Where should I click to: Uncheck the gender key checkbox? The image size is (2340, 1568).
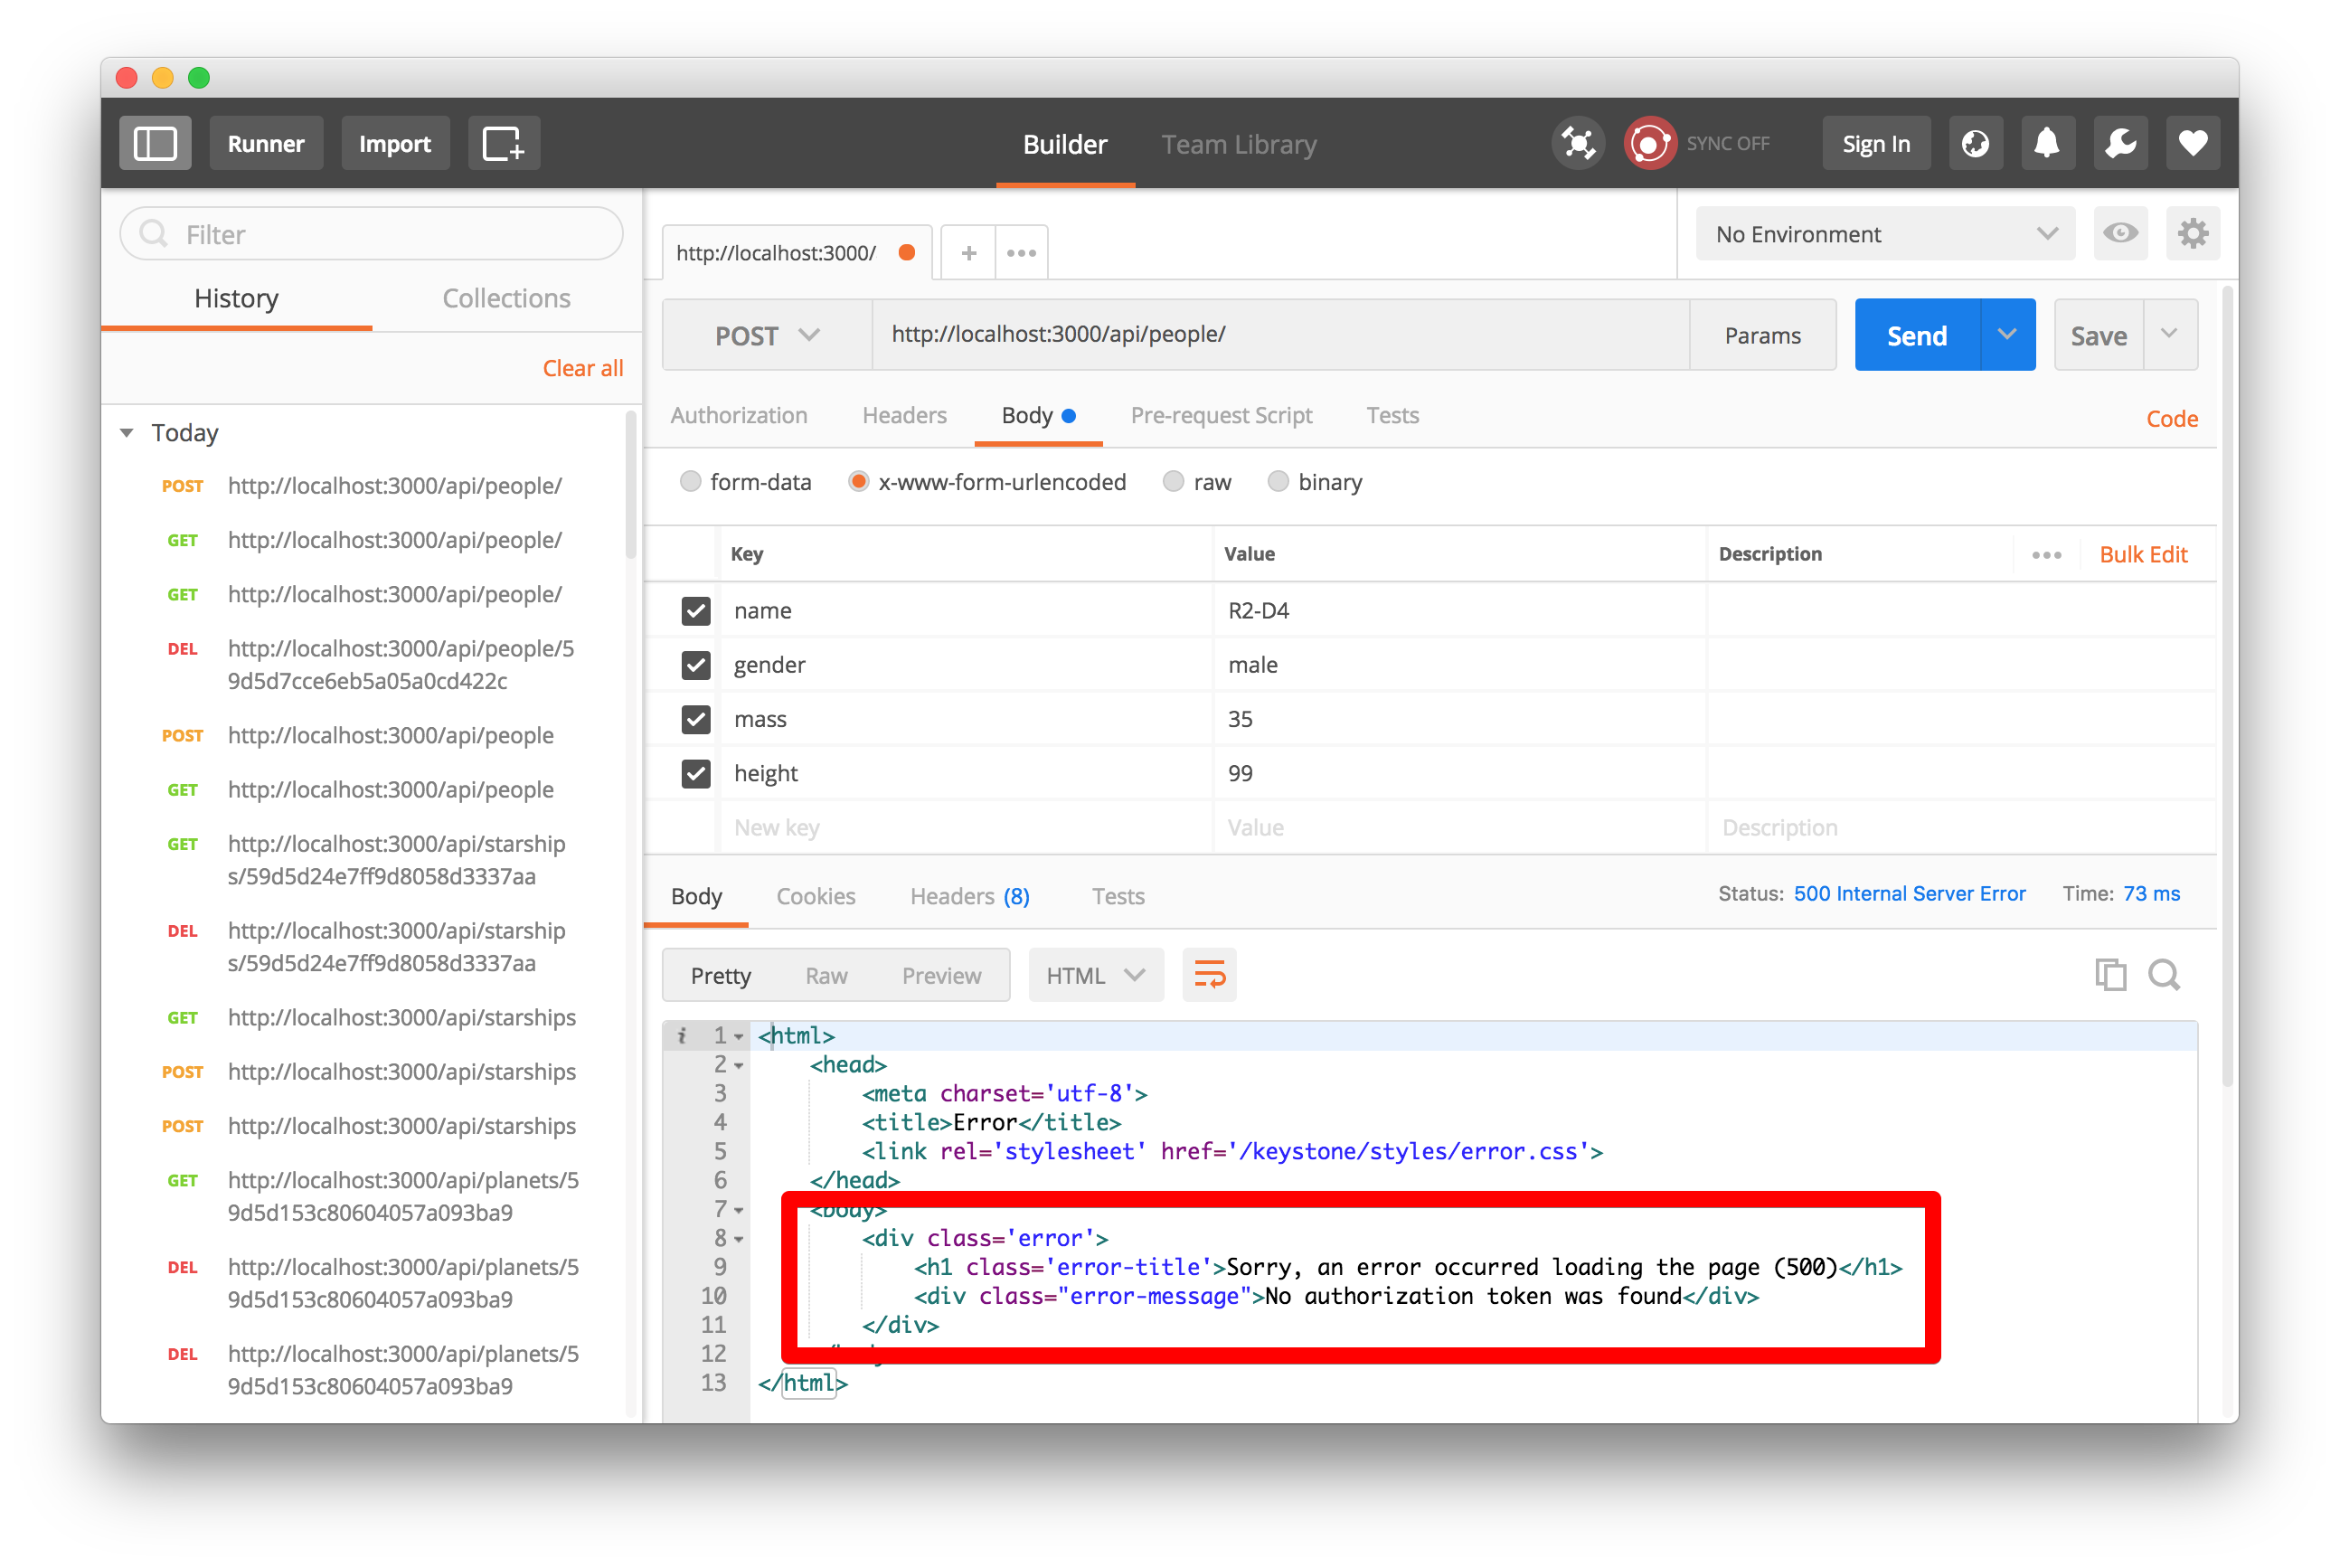[x=696, y=665]
